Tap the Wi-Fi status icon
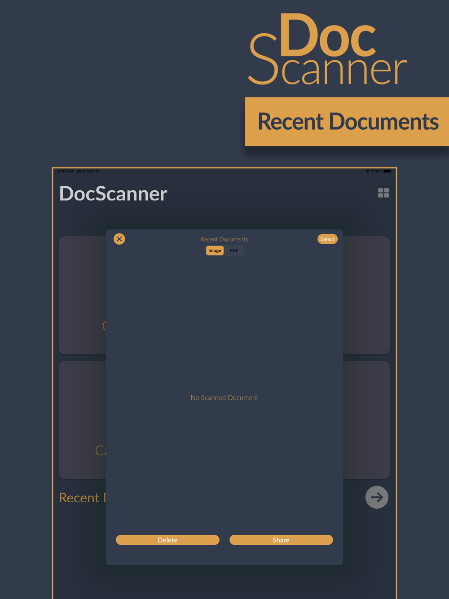Viewport: 449px width, 599px height. (x=367, y=171)
